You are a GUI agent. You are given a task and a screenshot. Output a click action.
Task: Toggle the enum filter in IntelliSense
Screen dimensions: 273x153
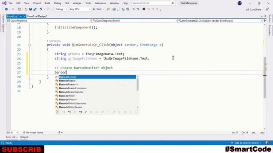point(85,112)
